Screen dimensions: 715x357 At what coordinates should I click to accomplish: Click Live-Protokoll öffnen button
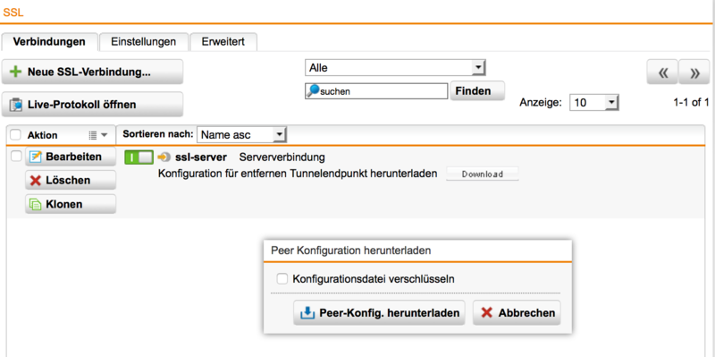pyautogui.click(x=92, y=105)
